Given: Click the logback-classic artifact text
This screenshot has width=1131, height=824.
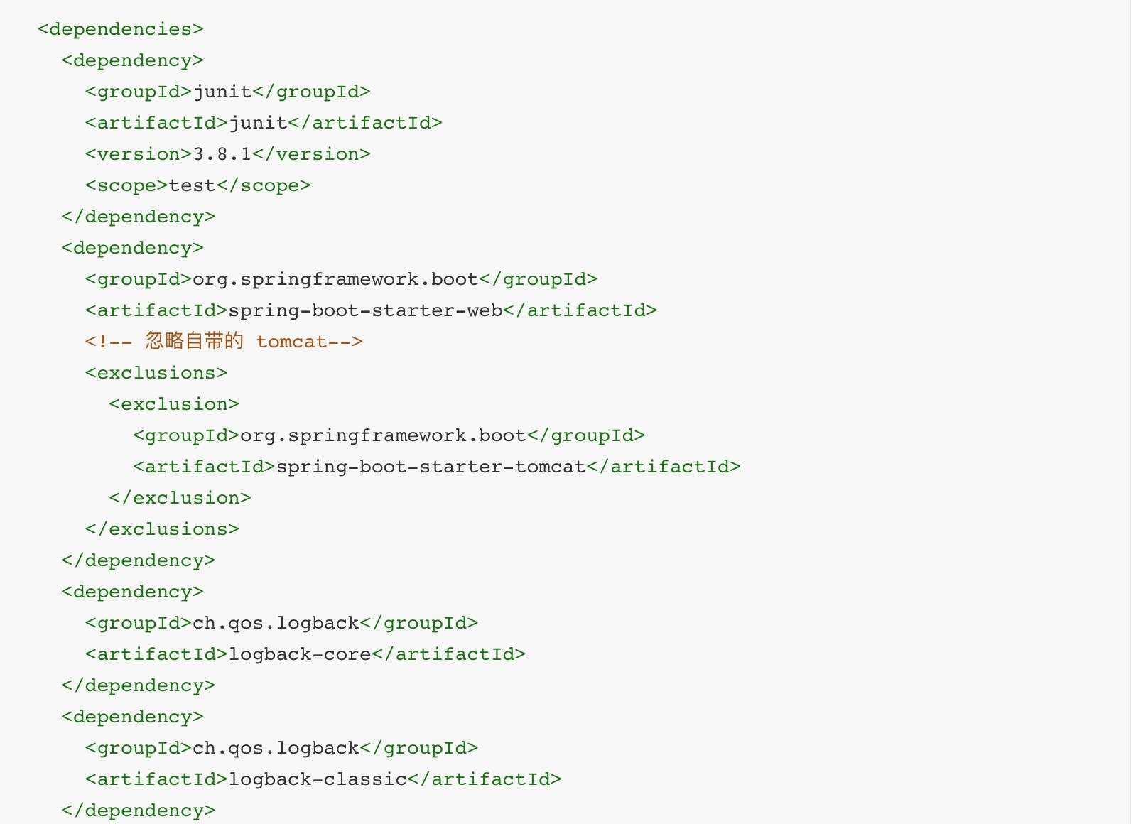Looking at the screenshot, I should click(318, 779).
